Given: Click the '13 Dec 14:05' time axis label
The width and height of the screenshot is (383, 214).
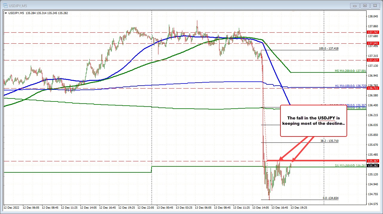Looking at the screenshot, I should pyautogui.click(x=261, y=207).
